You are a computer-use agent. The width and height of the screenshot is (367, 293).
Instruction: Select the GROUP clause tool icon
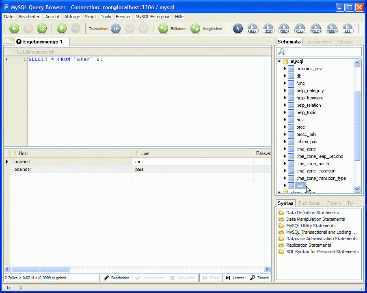(x=300, y=28)
